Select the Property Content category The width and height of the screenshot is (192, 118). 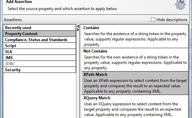[21, 34]
